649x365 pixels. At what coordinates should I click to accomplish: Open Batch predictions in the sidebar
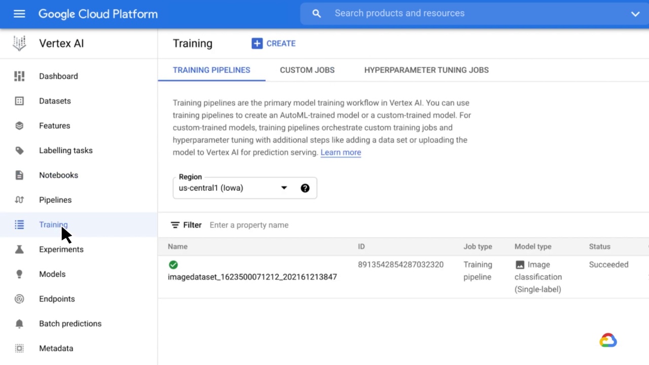(x=79, y=323)
